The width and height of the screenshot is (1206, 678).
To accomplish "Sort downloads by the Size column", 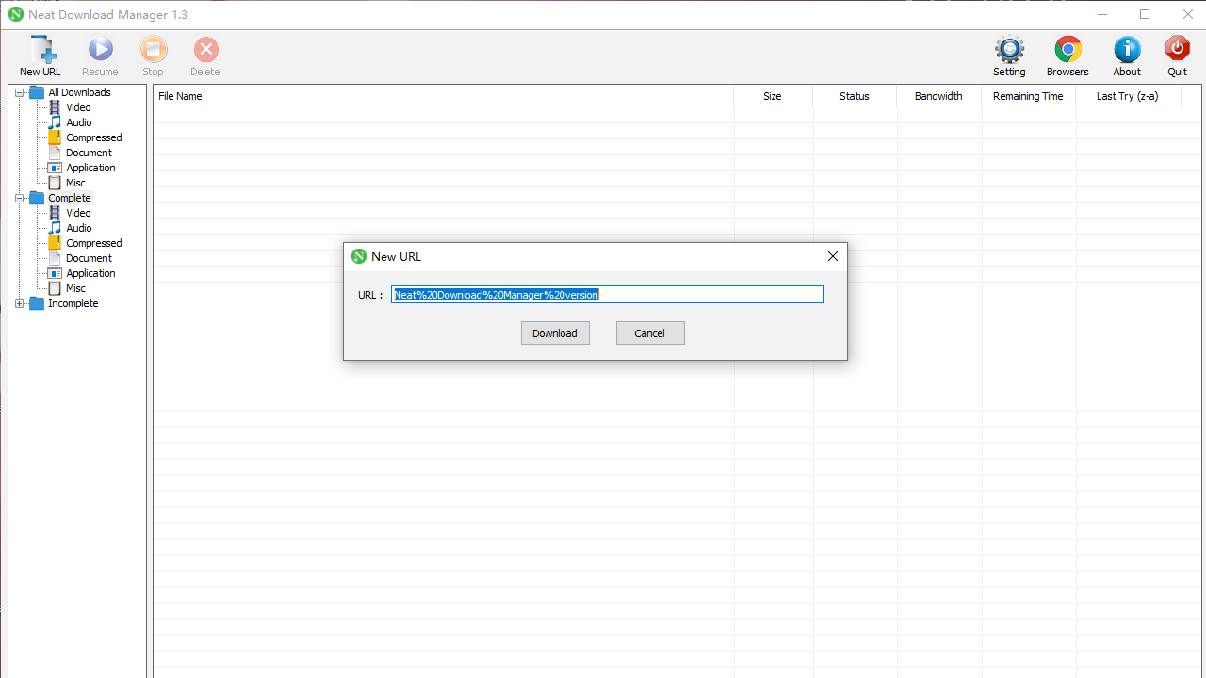I will (772, 96).
